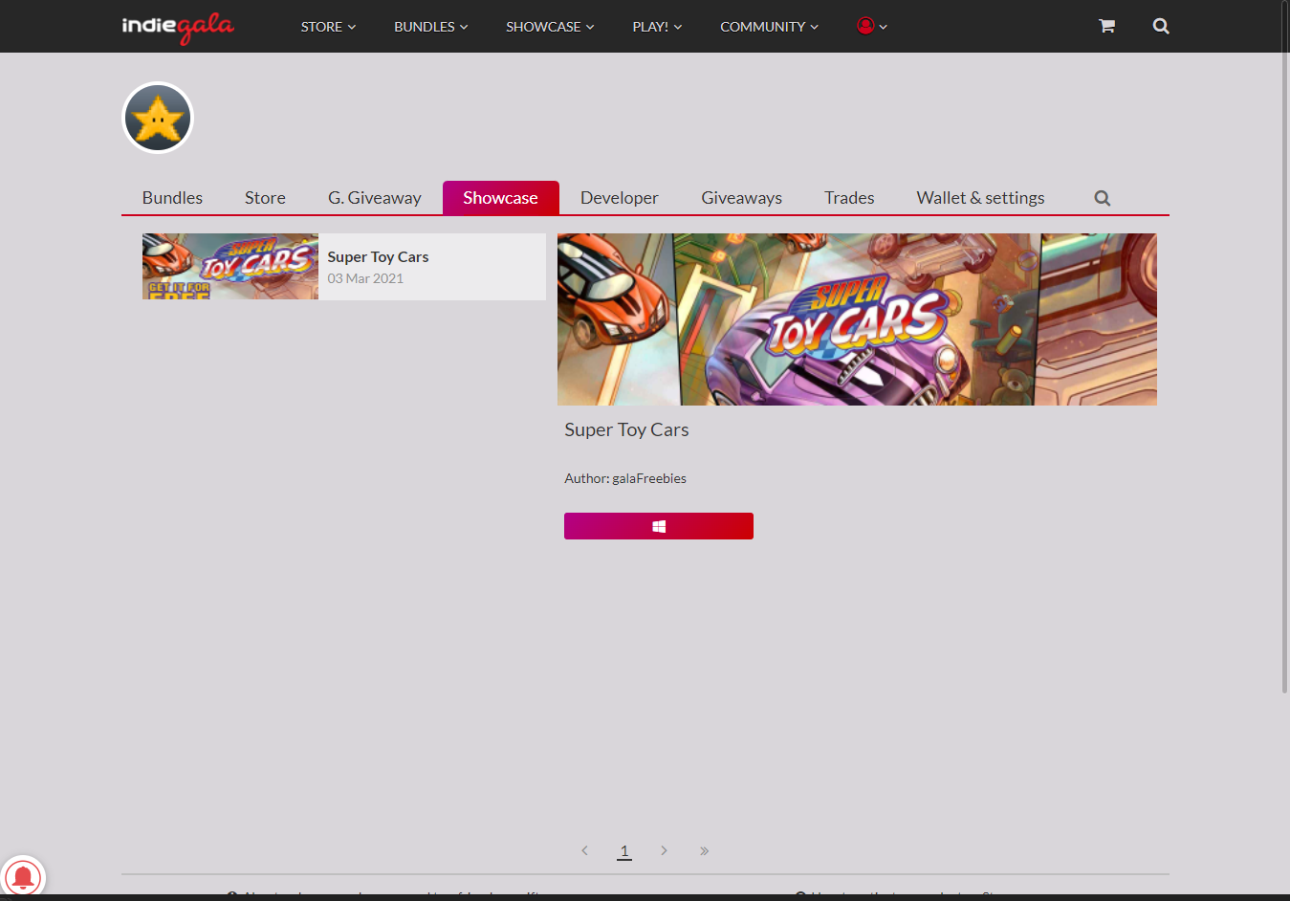Switch to the Developer tab
This screenshot has width=1290, height=901.
tap(620, 198)
